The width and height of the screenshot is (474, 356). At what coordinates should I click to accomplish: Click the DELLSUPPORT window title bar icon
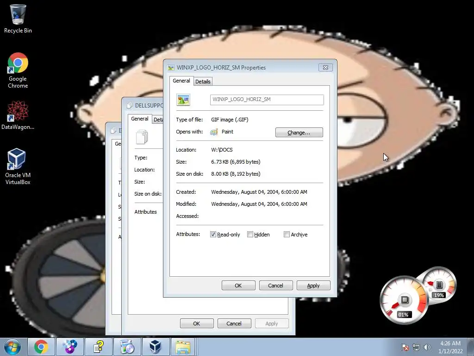click(130, 105)
